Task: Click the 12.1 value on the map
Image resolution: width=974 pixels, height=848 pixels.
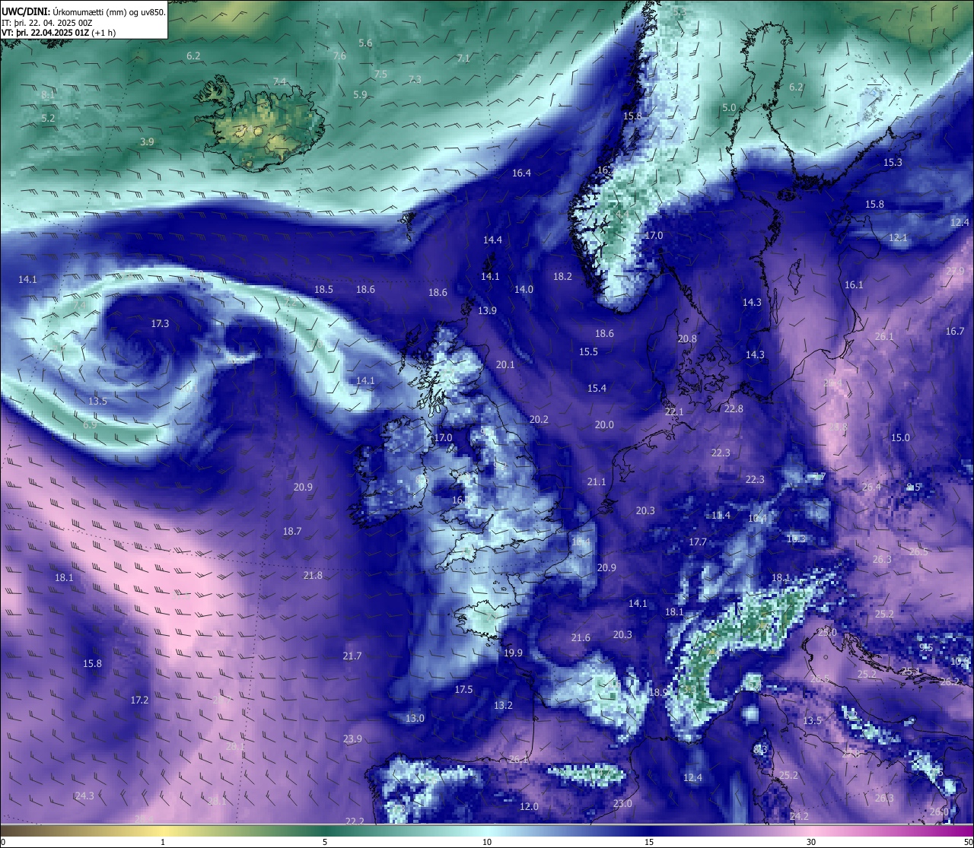Action: (898, 238)
